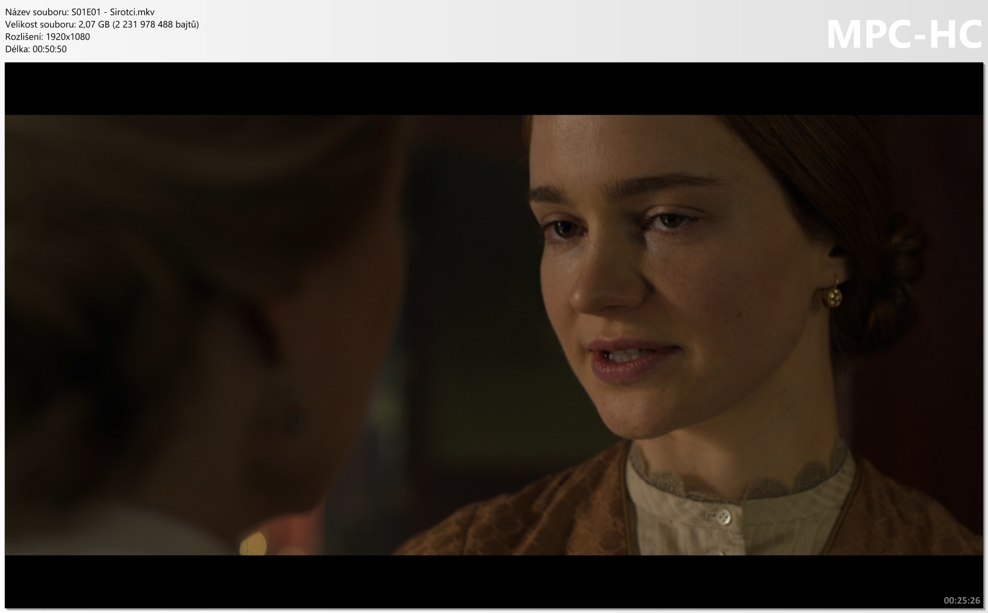988x613 pixels.
Task: Click the file name S01E01 - Sirotci.mkv line
Action: pyautogui.click(x=80, y=12)
